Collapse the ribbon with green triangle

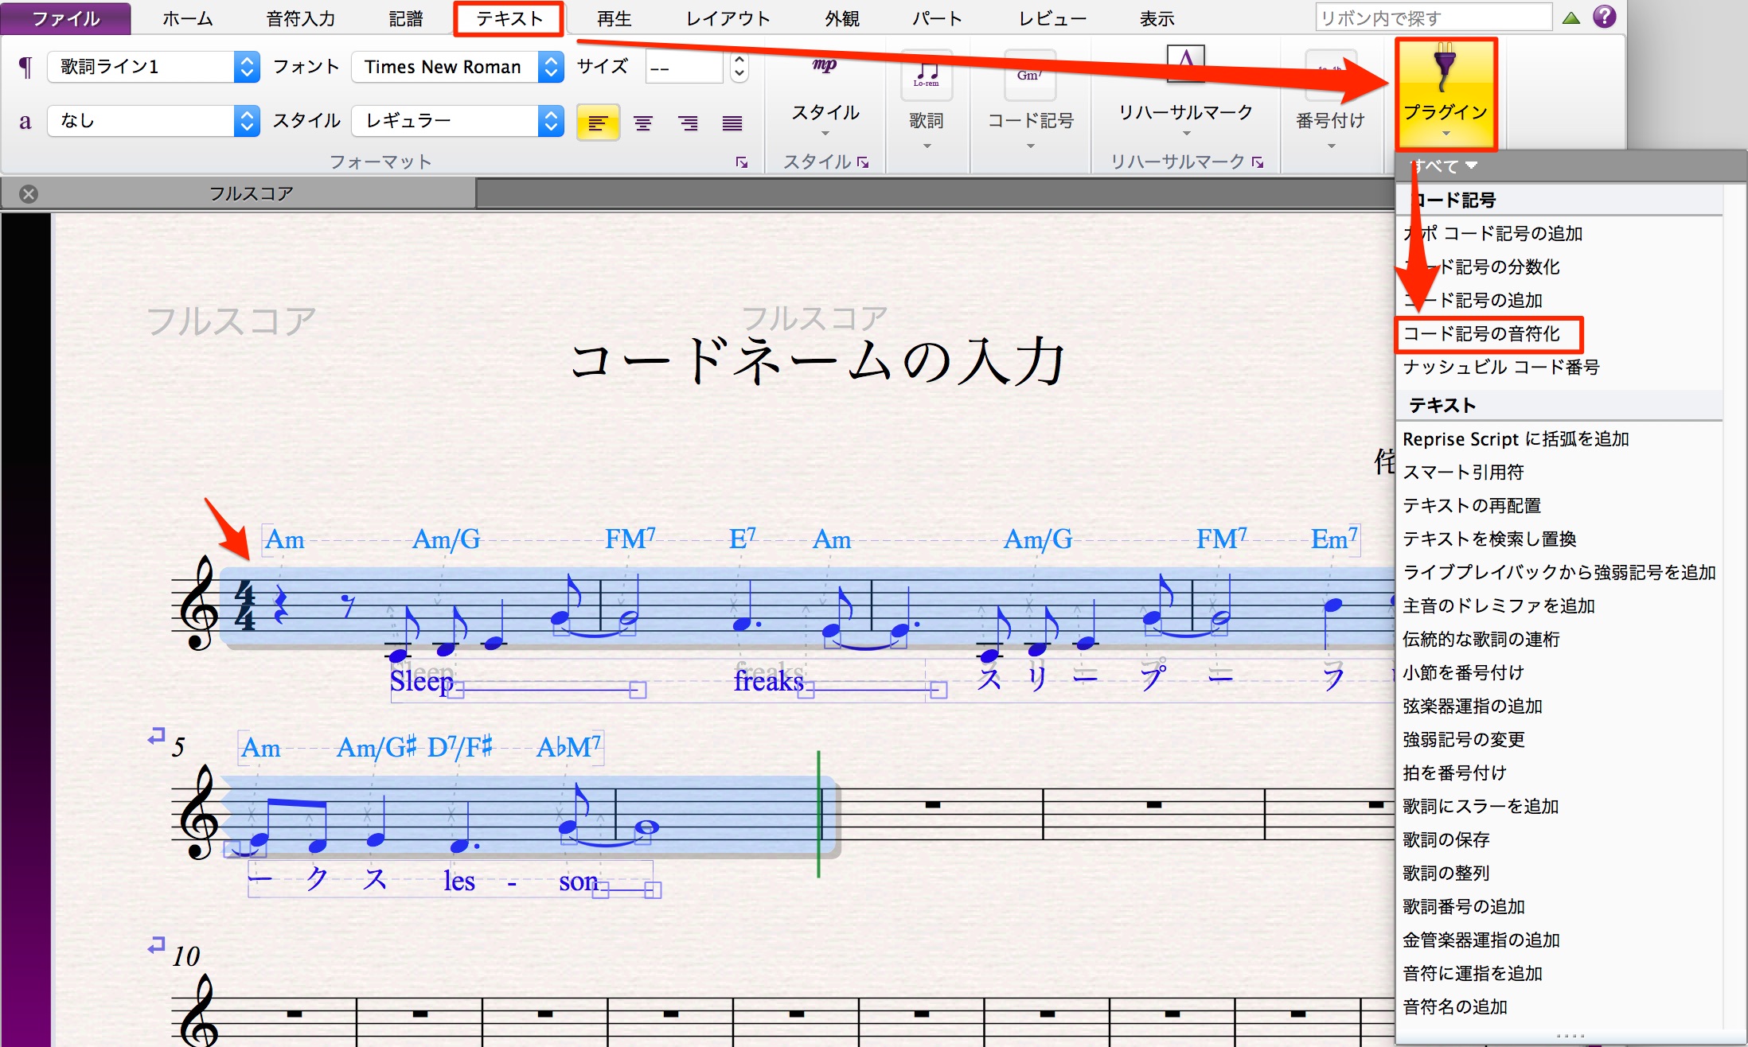(1571, 18)
